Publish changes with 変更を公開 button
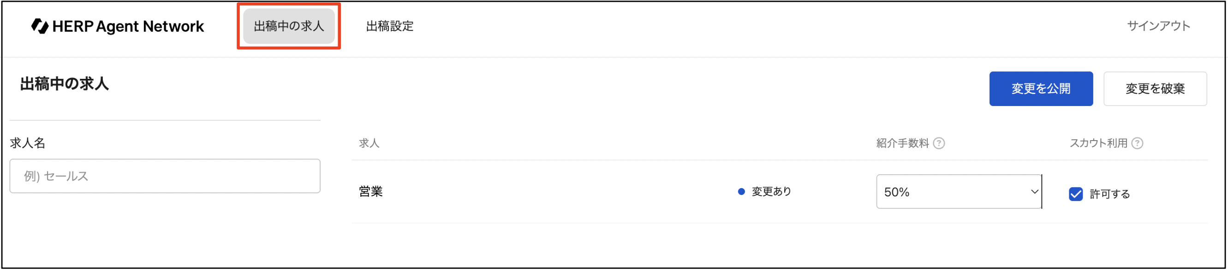The image size is (1228, 271). click(1041, 89)
